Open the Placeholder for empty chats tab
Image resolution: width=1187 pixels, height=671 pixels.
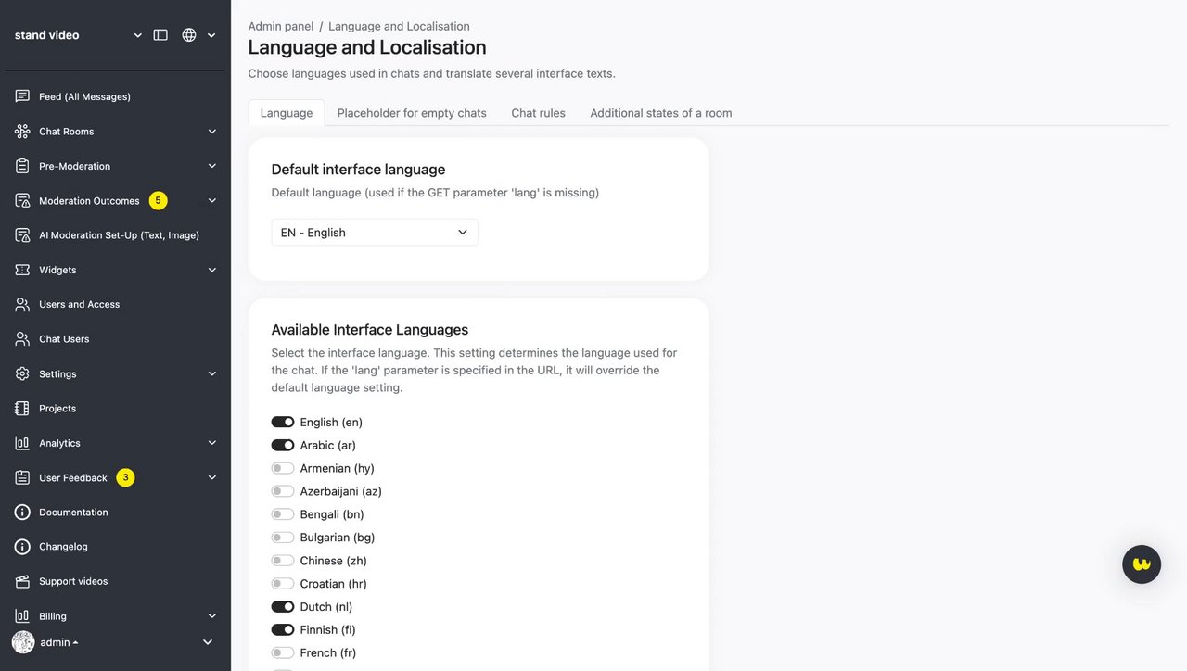tap(412, 113)
